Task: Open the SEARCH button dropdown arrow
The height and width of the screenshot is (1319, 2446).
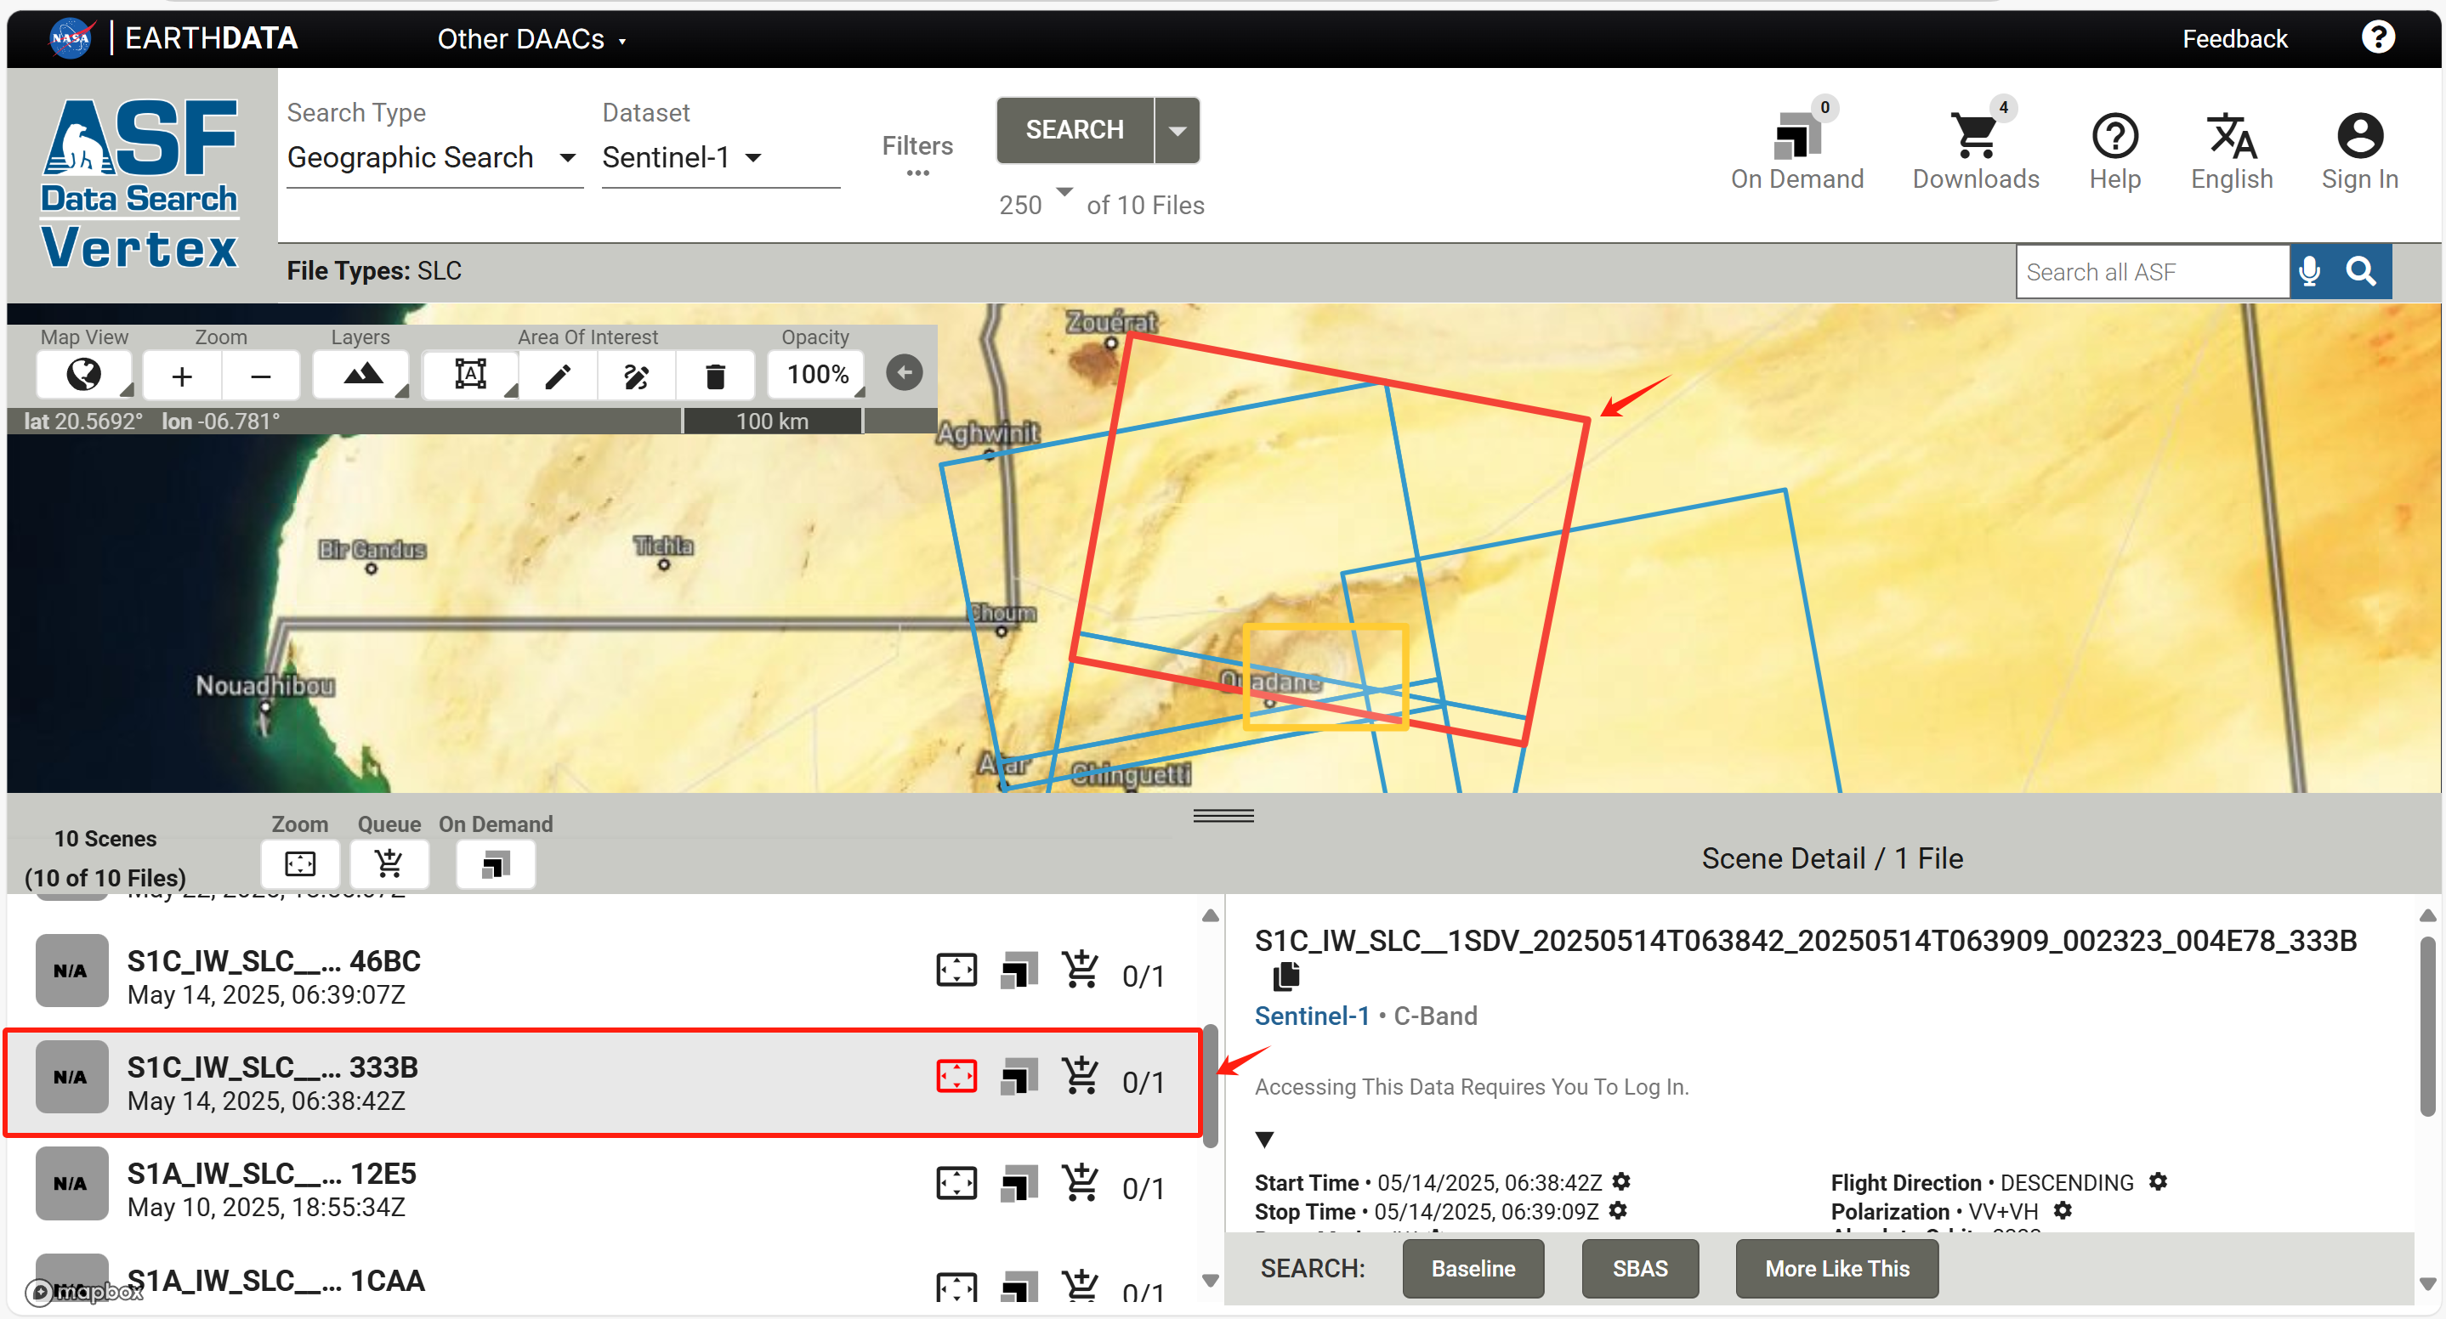Action: 1178,130
